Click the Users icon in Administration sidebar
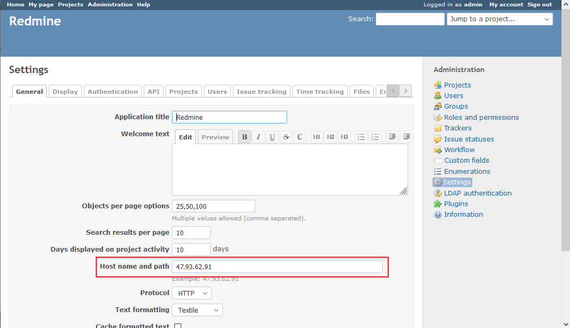The image size is (570, 328). (438, 96)
